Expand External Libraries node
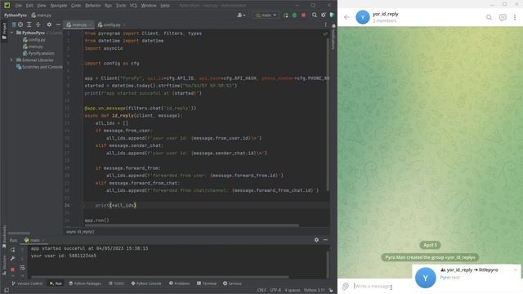Viewport: 523px width, 294px height. pyautogui.click(x=12, y=60)
